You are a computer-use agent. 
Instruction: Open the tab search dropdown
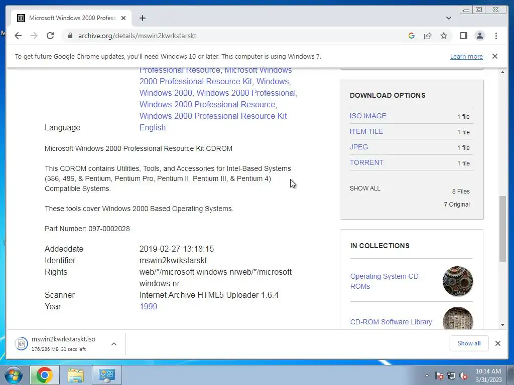(x=449, y=18)
